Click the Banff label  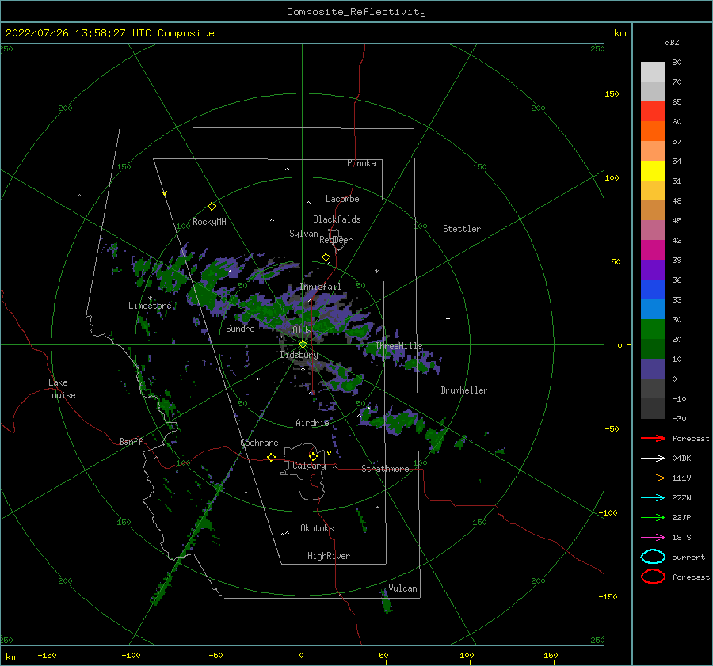tap(131, 441)
